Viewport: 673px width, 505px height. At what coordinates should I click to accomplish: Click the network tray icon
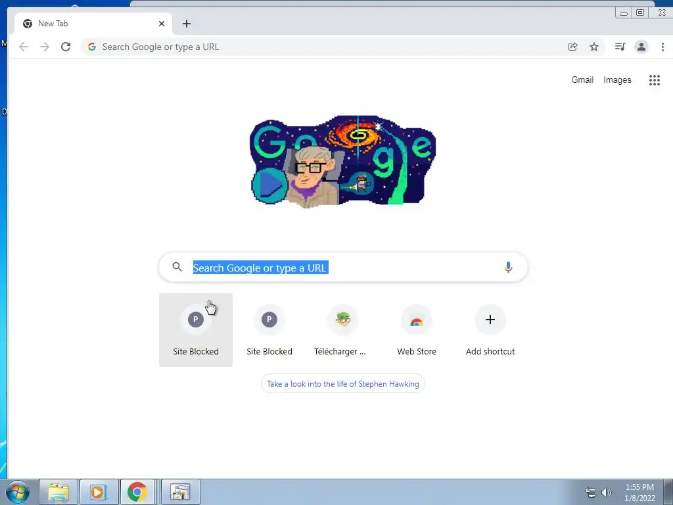coord(591,493)
